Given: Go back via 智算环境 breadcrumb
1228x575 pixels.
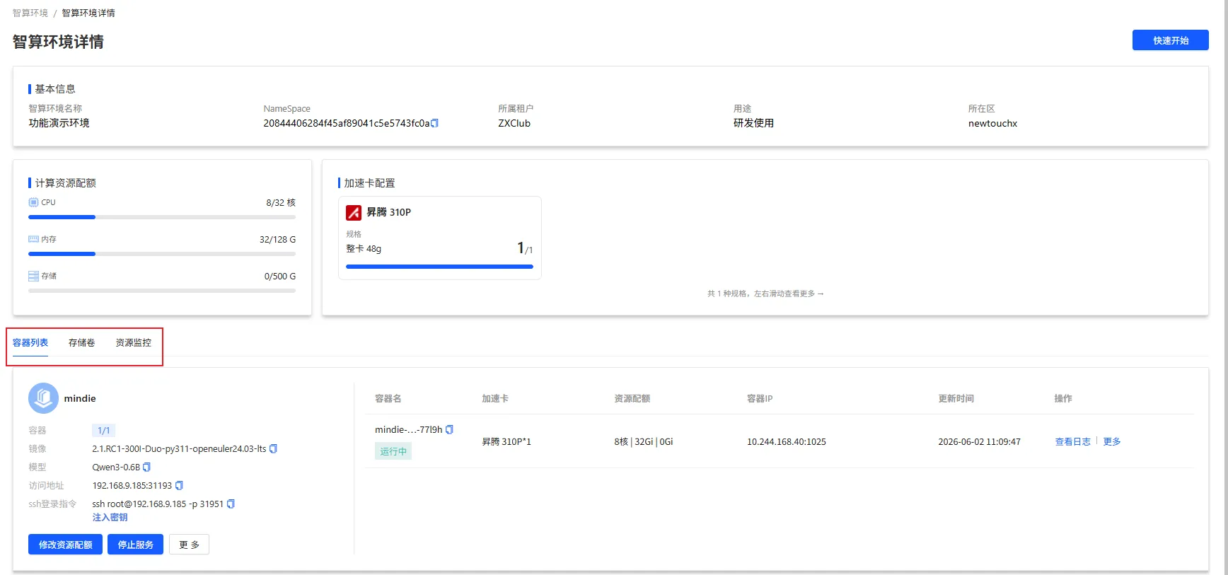Looking at the screenshot, I should (30, 13).
